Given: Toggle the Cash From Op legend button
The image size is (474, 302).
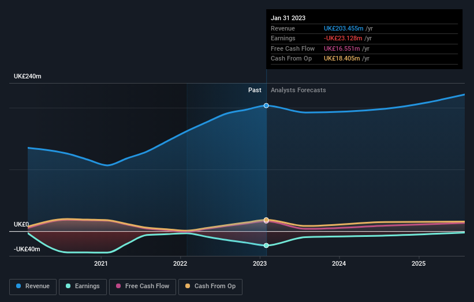Looking at the screenshot, I should pos(210,286).
